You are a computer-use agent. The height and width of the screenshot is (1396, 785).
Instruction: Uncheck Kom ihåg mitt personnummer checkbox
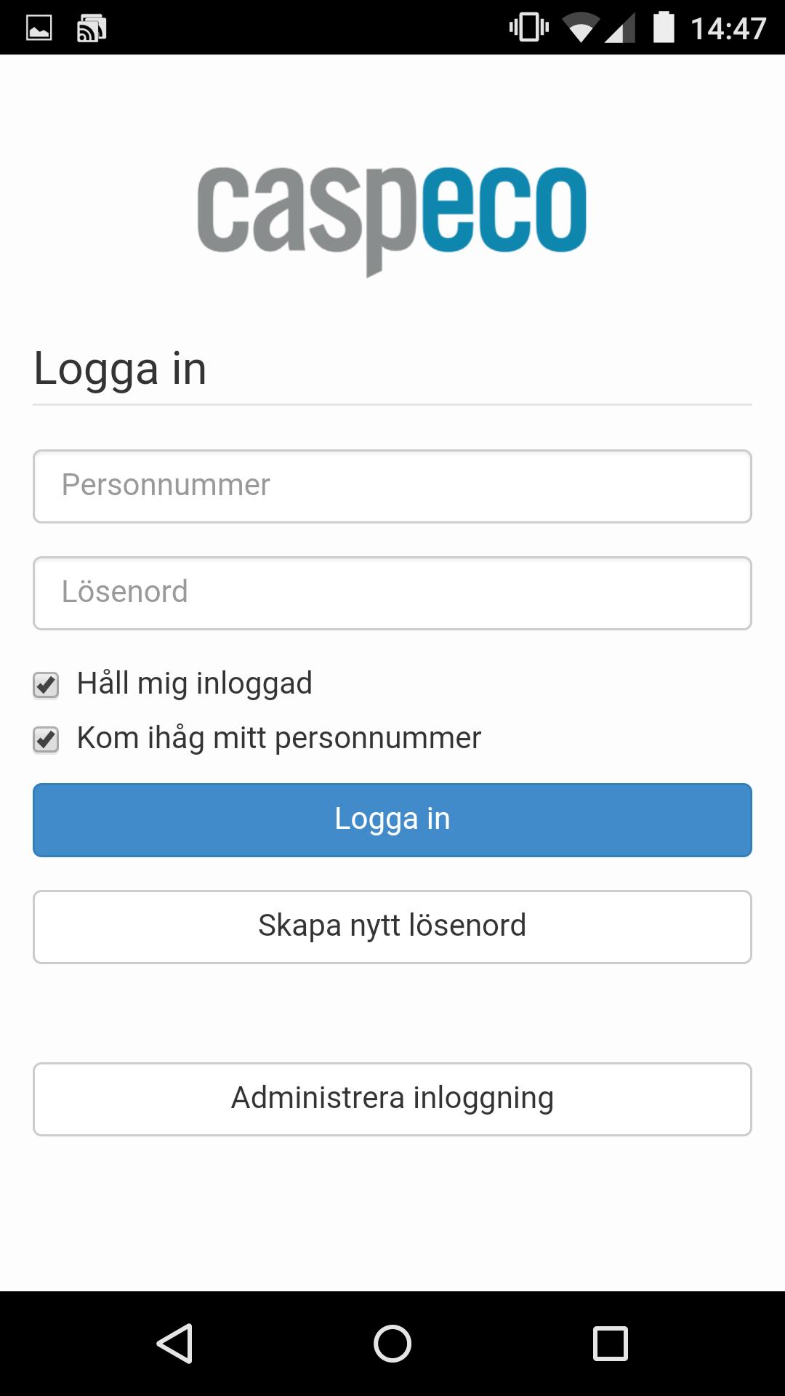click(x=46, y=739)
